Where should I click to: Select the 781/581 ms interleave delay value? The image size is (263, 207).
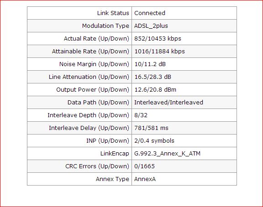tap(151, 128)
